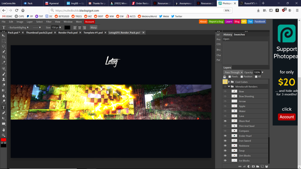Open the Pass Through blend mode dropdown
Viewport: 301px width, 169px height.
(233, 72)
